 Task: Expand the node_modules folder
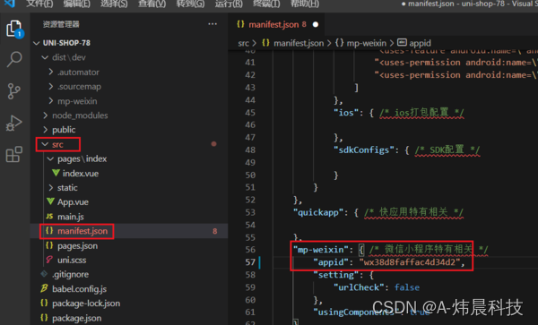click(x=46, y=115)
